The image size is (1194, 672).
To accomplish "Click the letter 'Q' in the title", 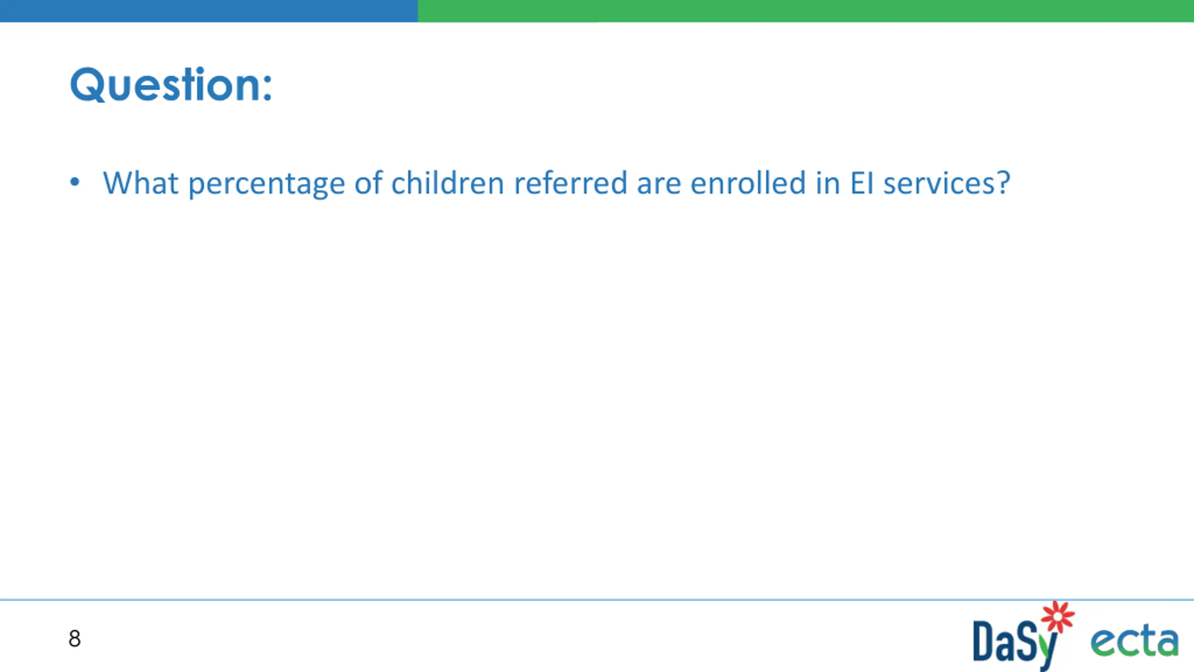I will click(x=87, y=85).
